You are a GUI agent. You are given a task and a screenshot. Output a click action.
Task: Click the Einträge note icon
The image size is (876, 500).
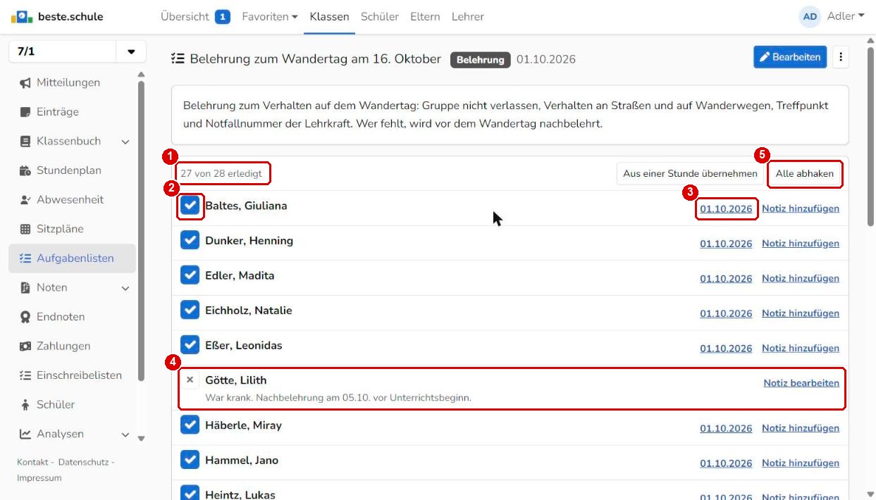25,112
